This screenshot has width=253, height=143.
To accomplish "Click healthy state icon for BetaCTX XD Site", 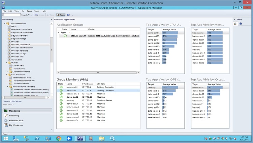I will coord(65,36).
